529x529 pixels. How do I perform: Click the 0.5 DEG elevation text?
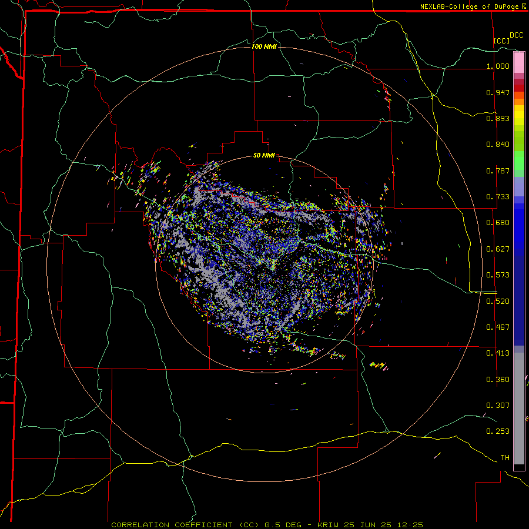click(x=283, y=525)
